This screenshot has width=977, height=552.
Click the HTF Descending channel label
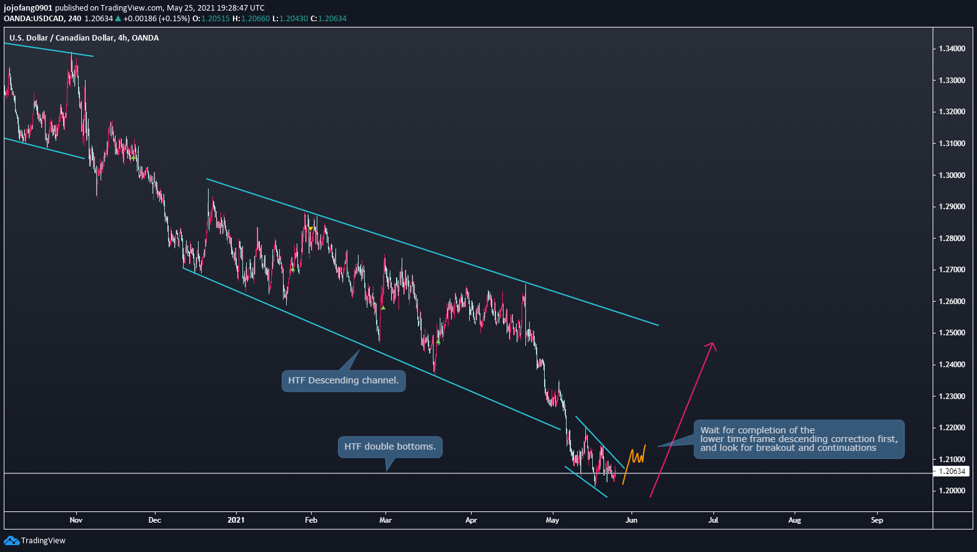(344, 380)
